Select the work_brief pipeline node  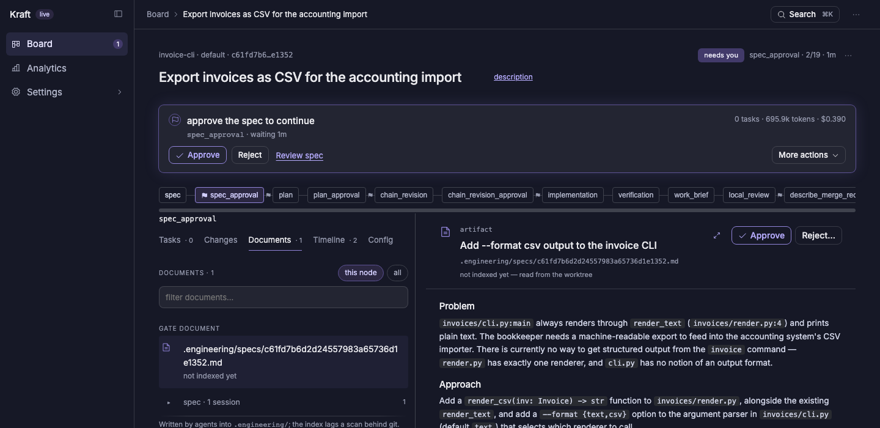point(691,195)
